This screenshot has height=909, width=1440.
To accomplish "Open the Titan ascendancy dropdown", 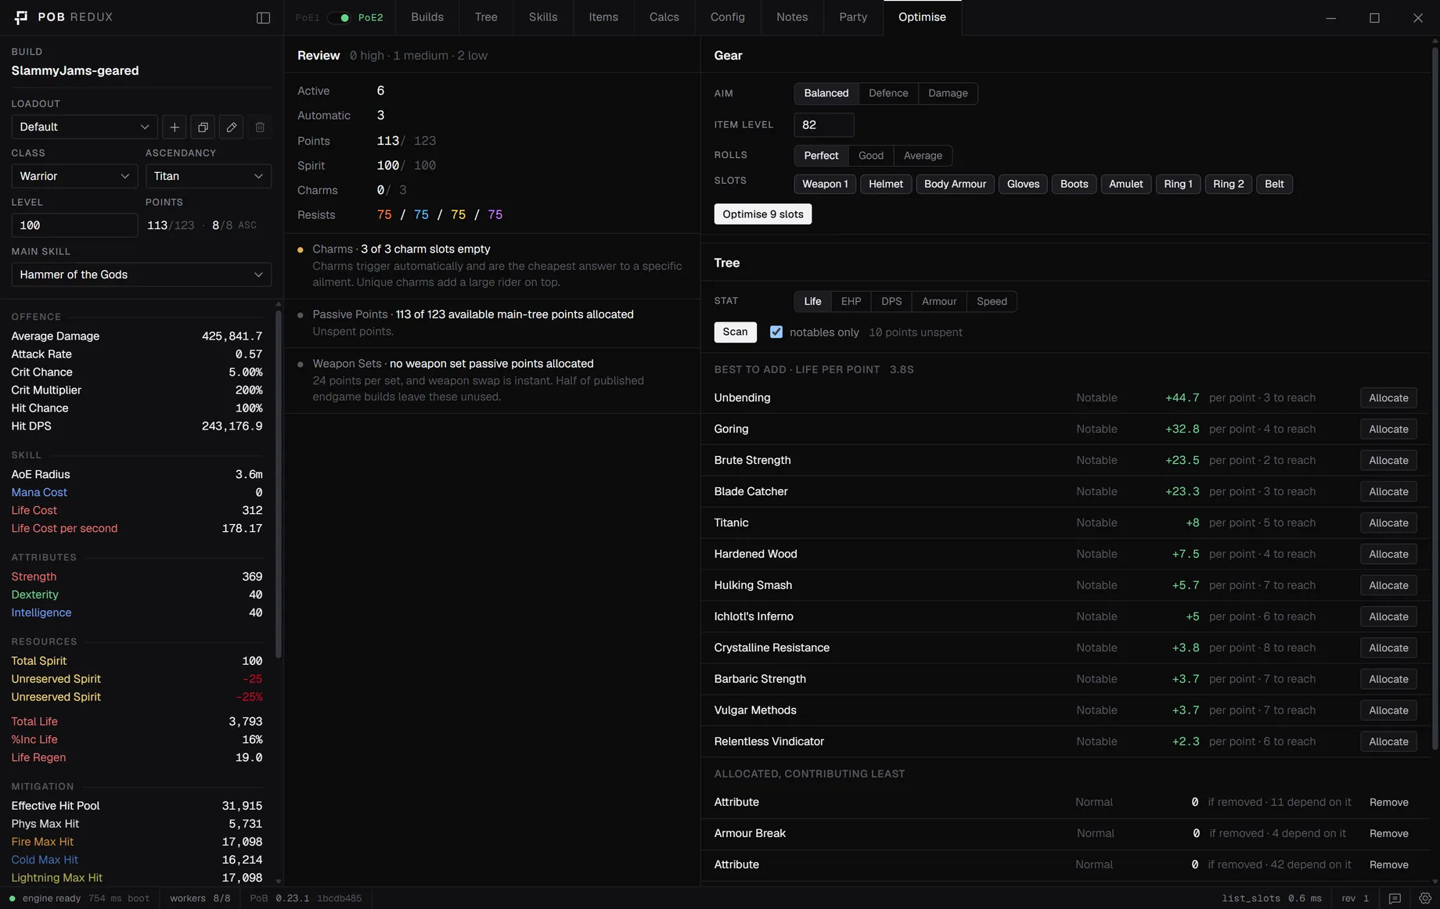I will (208, 176).
